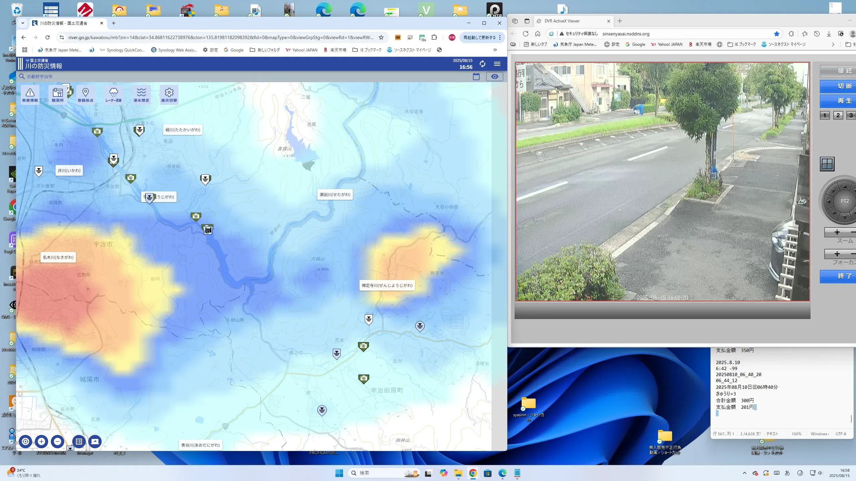Open the hamburger menu in 川の防災情報 header
Viewport: 856px width, 481px height.
click(x=497, y=64)
